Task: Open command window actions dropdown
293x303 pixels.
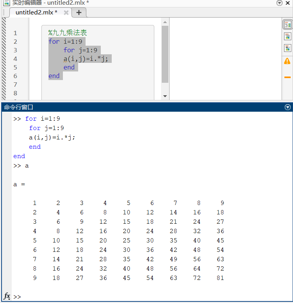Action: (x=288, y=107)
